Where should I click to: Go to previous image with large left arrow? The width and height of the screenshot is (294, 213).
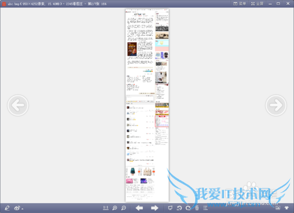[x=18, y=105]
